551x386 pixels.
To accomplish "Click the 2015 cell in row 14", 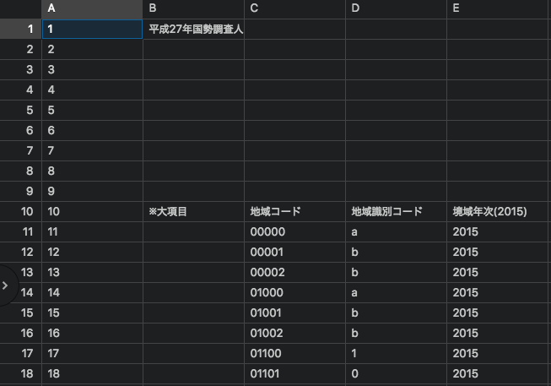I will (x=497, y=292).
